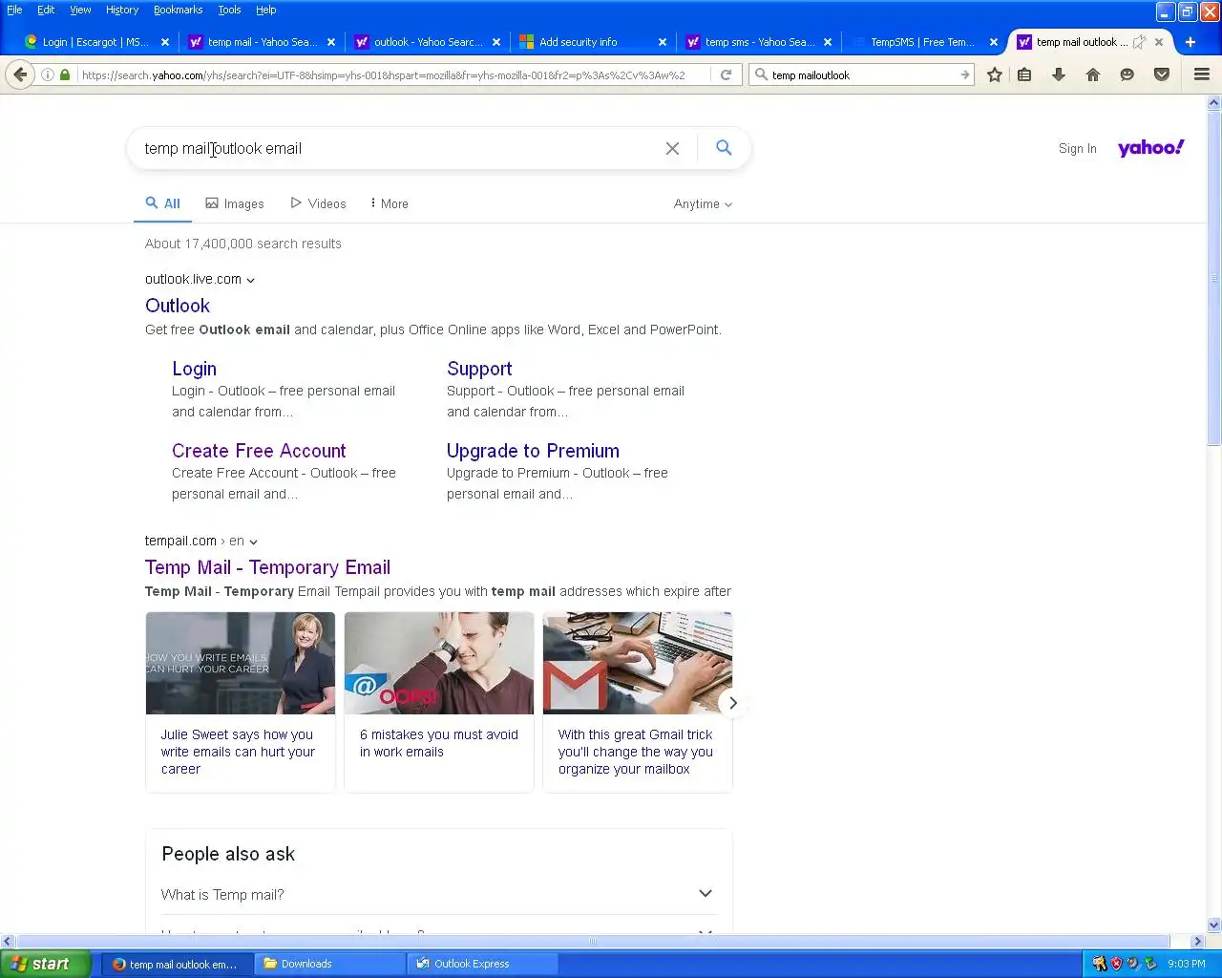Click the browser back arrow button
This screenshot has height=978, width=1222.
coord(20,74)
